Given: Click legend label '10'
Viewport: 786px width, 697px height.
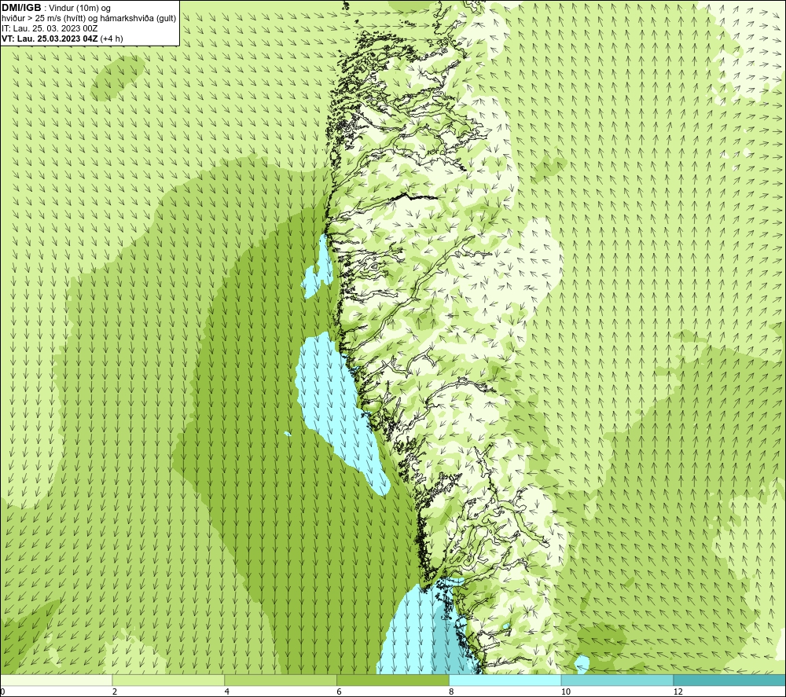Looking at the screenshot, I should click(565, 691).
